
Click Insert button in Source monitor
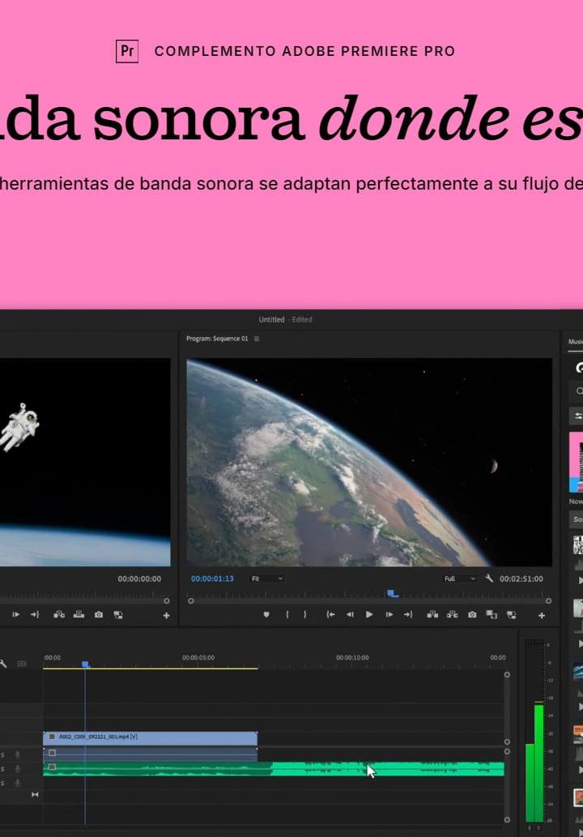pyautogui.click(x=59, y=615)
